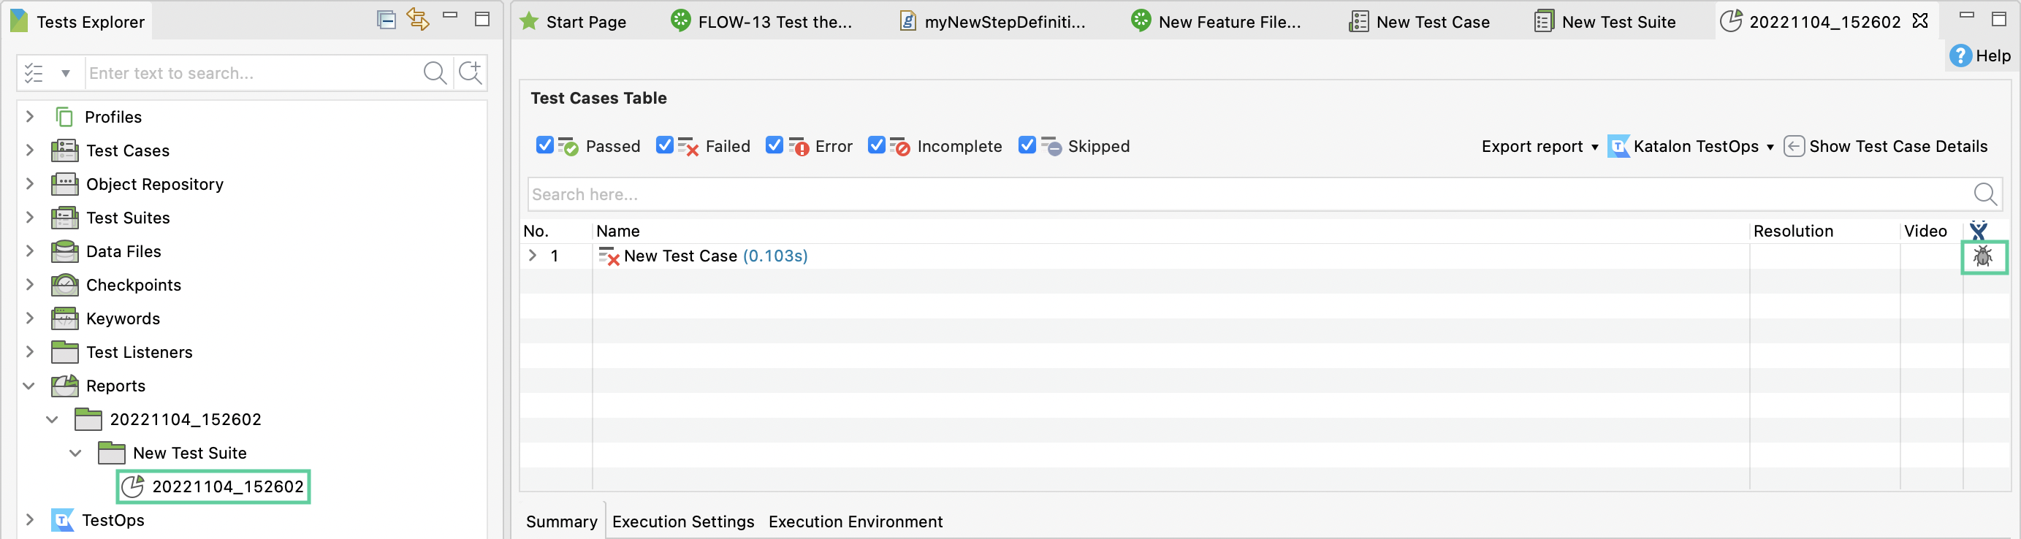This screenshot has width=2021, height=539.
Task: Click Show Test Case Details button
Action: tap(1885, 147)
